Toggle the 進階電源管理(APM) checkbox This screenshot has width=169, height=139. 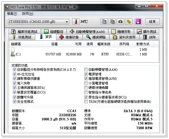(x=86, y=79)
